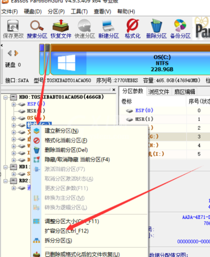Screen dimensions: 210x257
Task: Click the 快速分区 quick partition icon
Action: pyautogui.click(x=84, y=29)
